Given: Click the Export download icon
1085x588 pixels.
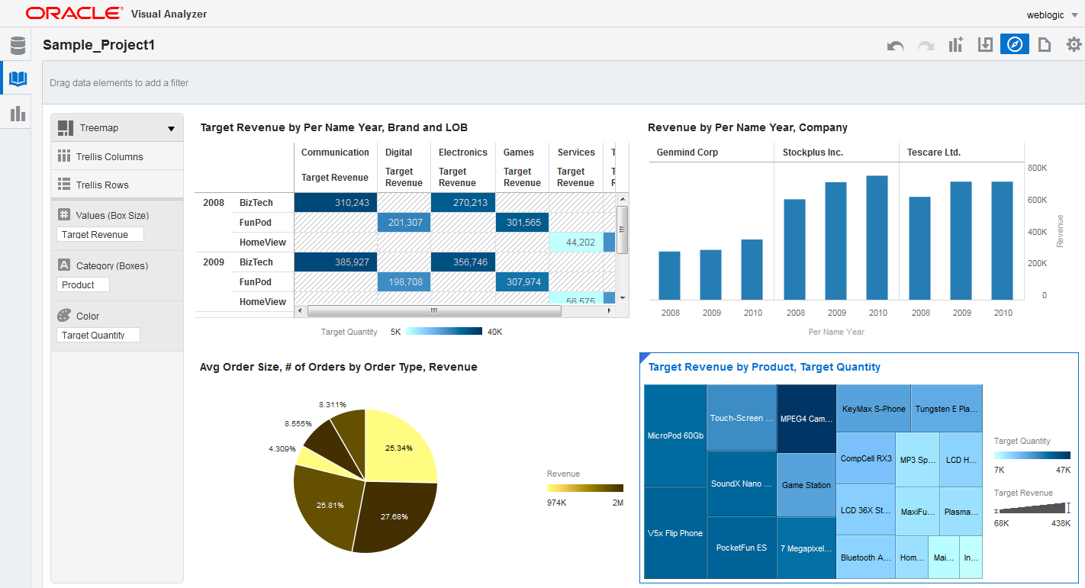Looking at the screenshot, I should click(985, 45).
